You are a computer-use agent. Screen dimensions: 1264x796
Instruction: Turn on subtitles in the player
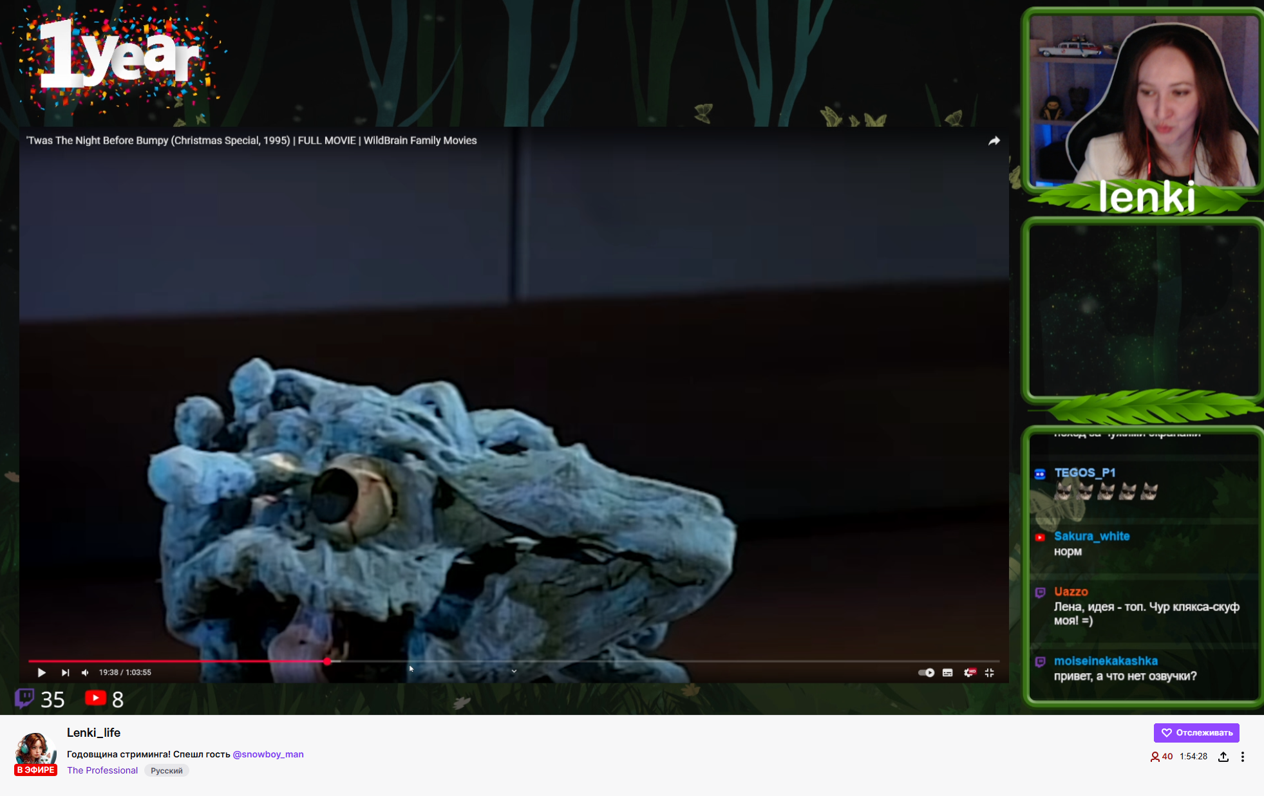[947, 672]
